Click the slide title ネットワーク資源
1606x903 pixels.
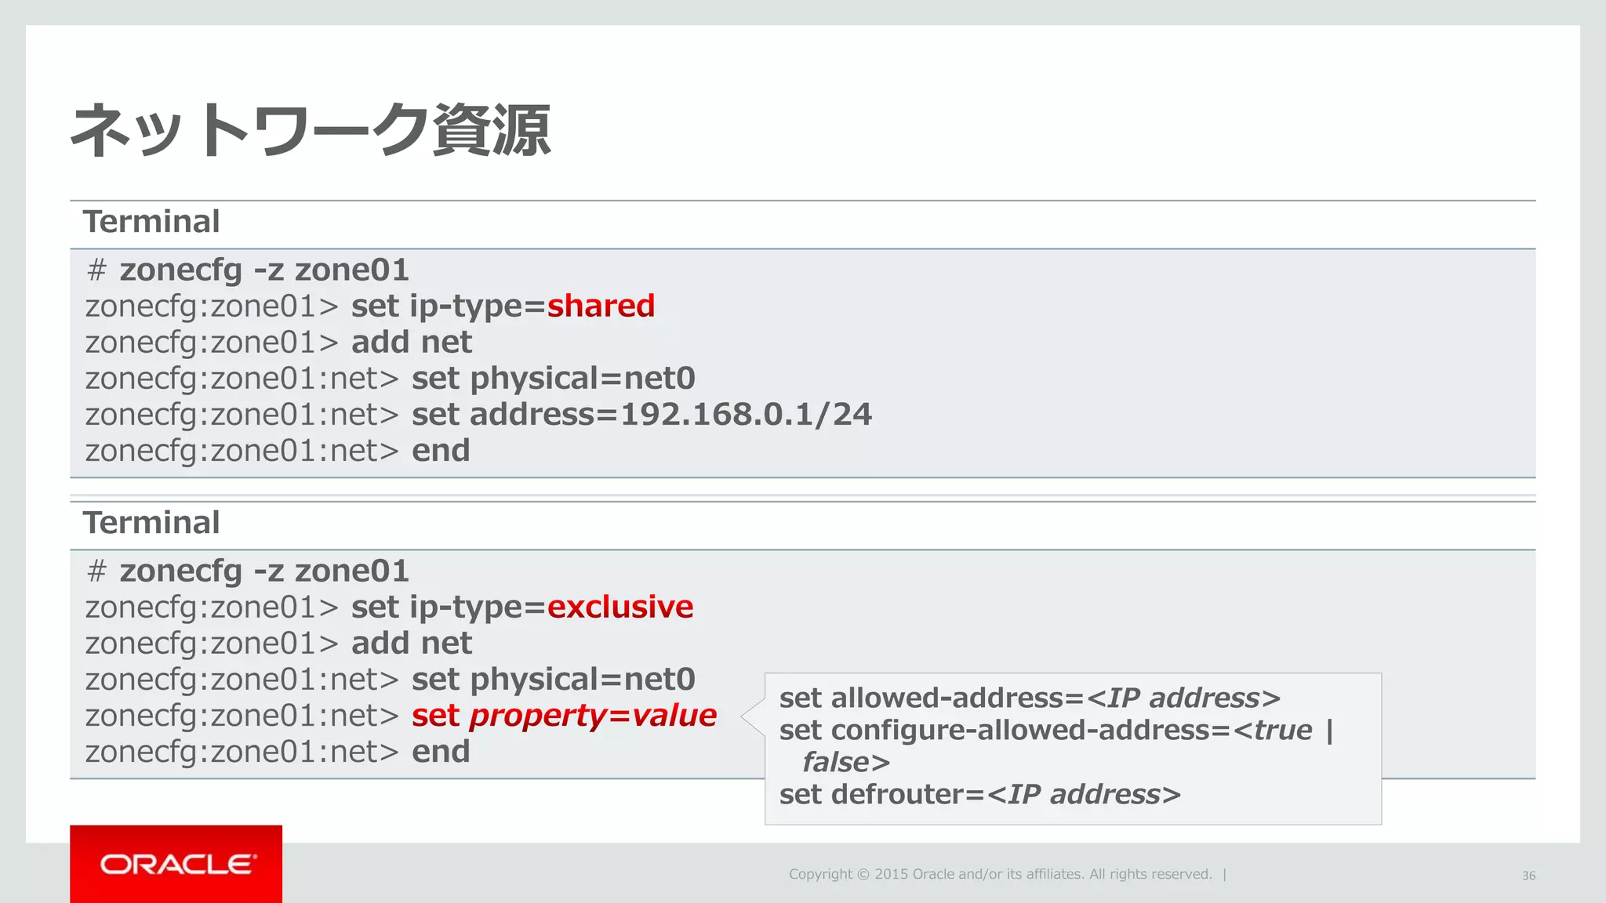(x=311, y=130)
